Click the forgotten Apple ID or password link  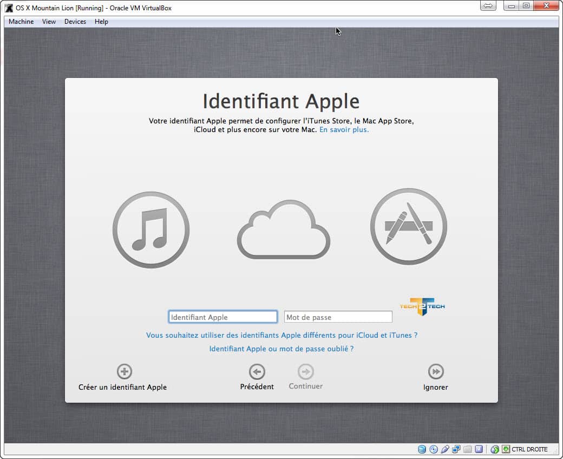coord(281,349)
